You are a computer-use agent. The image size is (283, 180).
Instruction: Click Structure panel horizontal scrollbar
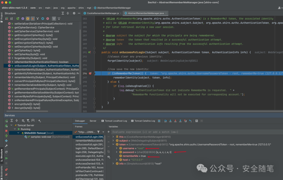pos(27,111)
